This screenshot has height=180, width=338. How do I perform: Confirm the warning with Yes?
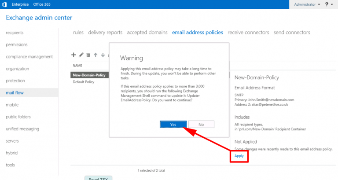(173, 125)
